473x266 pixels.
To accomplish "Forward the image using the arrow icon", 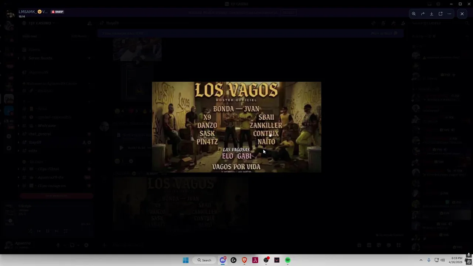I will pyautogui.click(x=423, y=14).
